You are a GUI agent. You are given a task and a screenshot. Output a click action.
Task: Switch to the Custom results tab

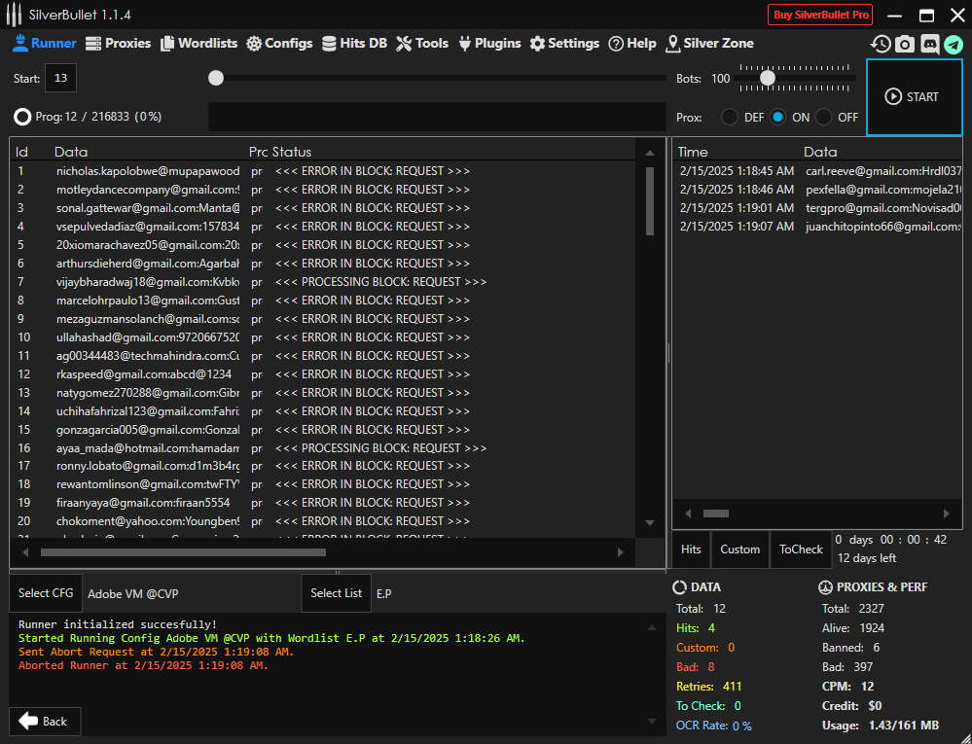pyautogui.click(x=739, y=549)
